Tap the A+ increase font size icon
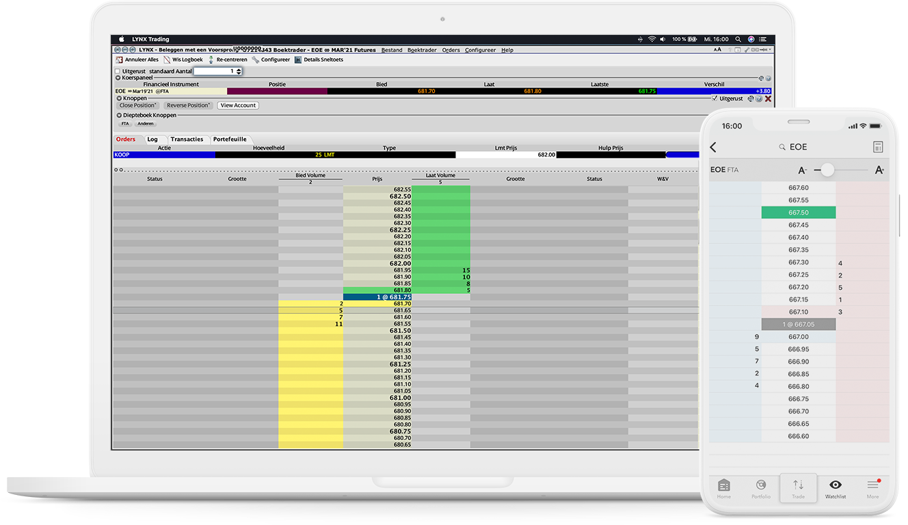Screen dimensions: 908x525 point(879,170)
